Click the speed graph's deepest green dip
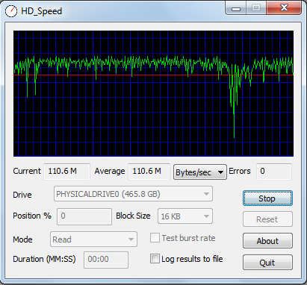Image resolution: width=307 pixels, height=285 pixels. coord(234,136)
